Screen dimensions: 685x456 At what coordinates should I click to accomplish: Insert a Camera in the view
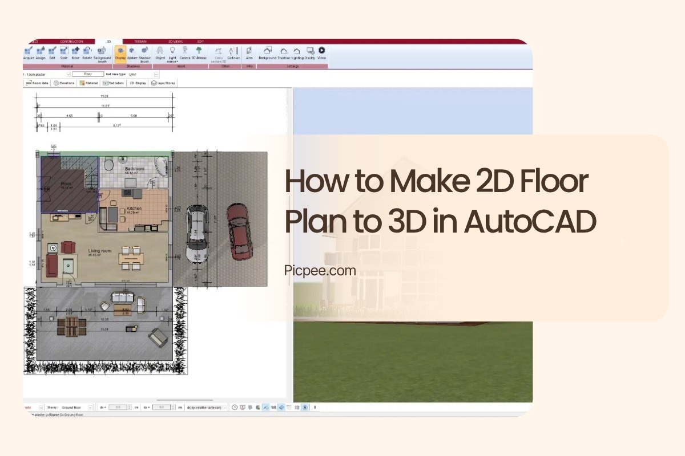(185, 52)
